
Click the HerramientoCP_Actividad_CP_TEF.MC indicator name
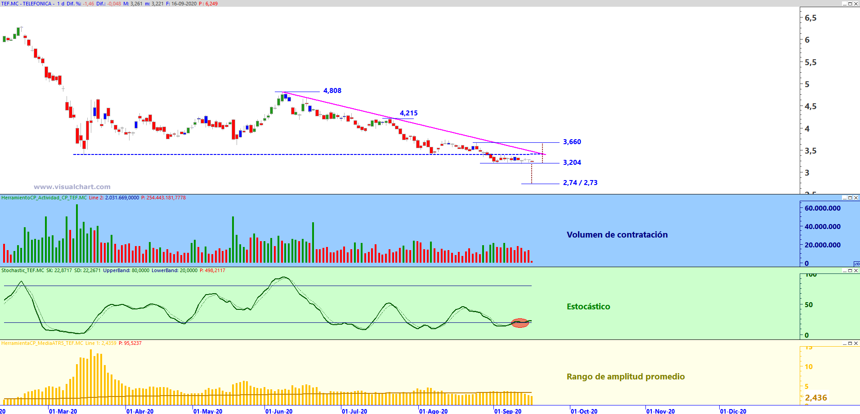click(x=44, y=198)
